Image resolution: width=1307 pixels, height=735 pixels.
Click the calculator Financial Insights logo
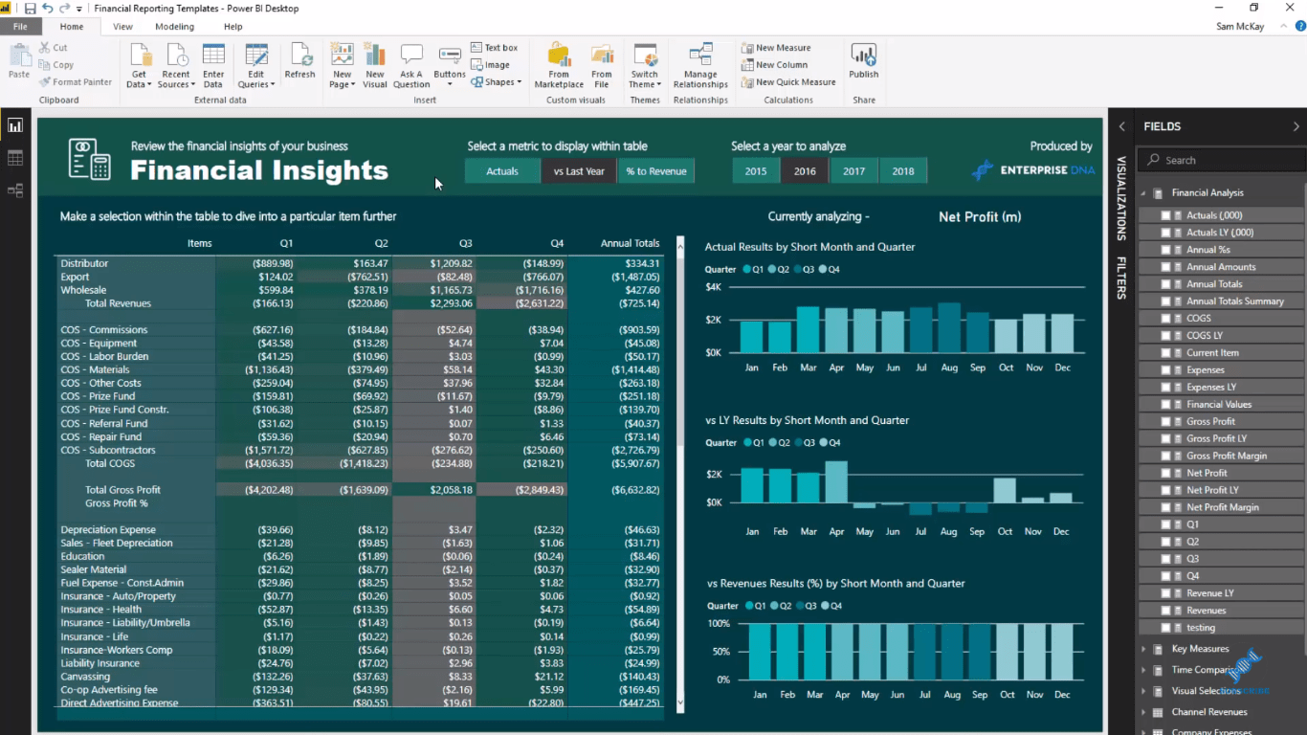[90, 160]
